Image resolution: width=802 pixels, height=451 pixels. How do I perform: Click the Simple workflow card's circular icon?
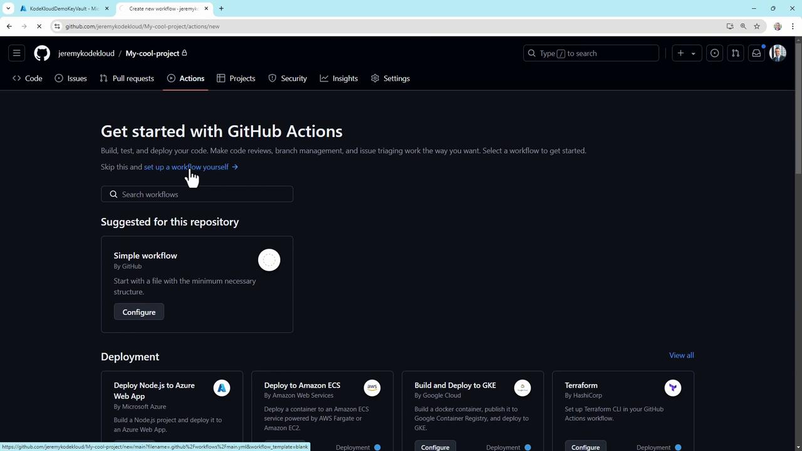pyautogui.click(x=269, y=260)
